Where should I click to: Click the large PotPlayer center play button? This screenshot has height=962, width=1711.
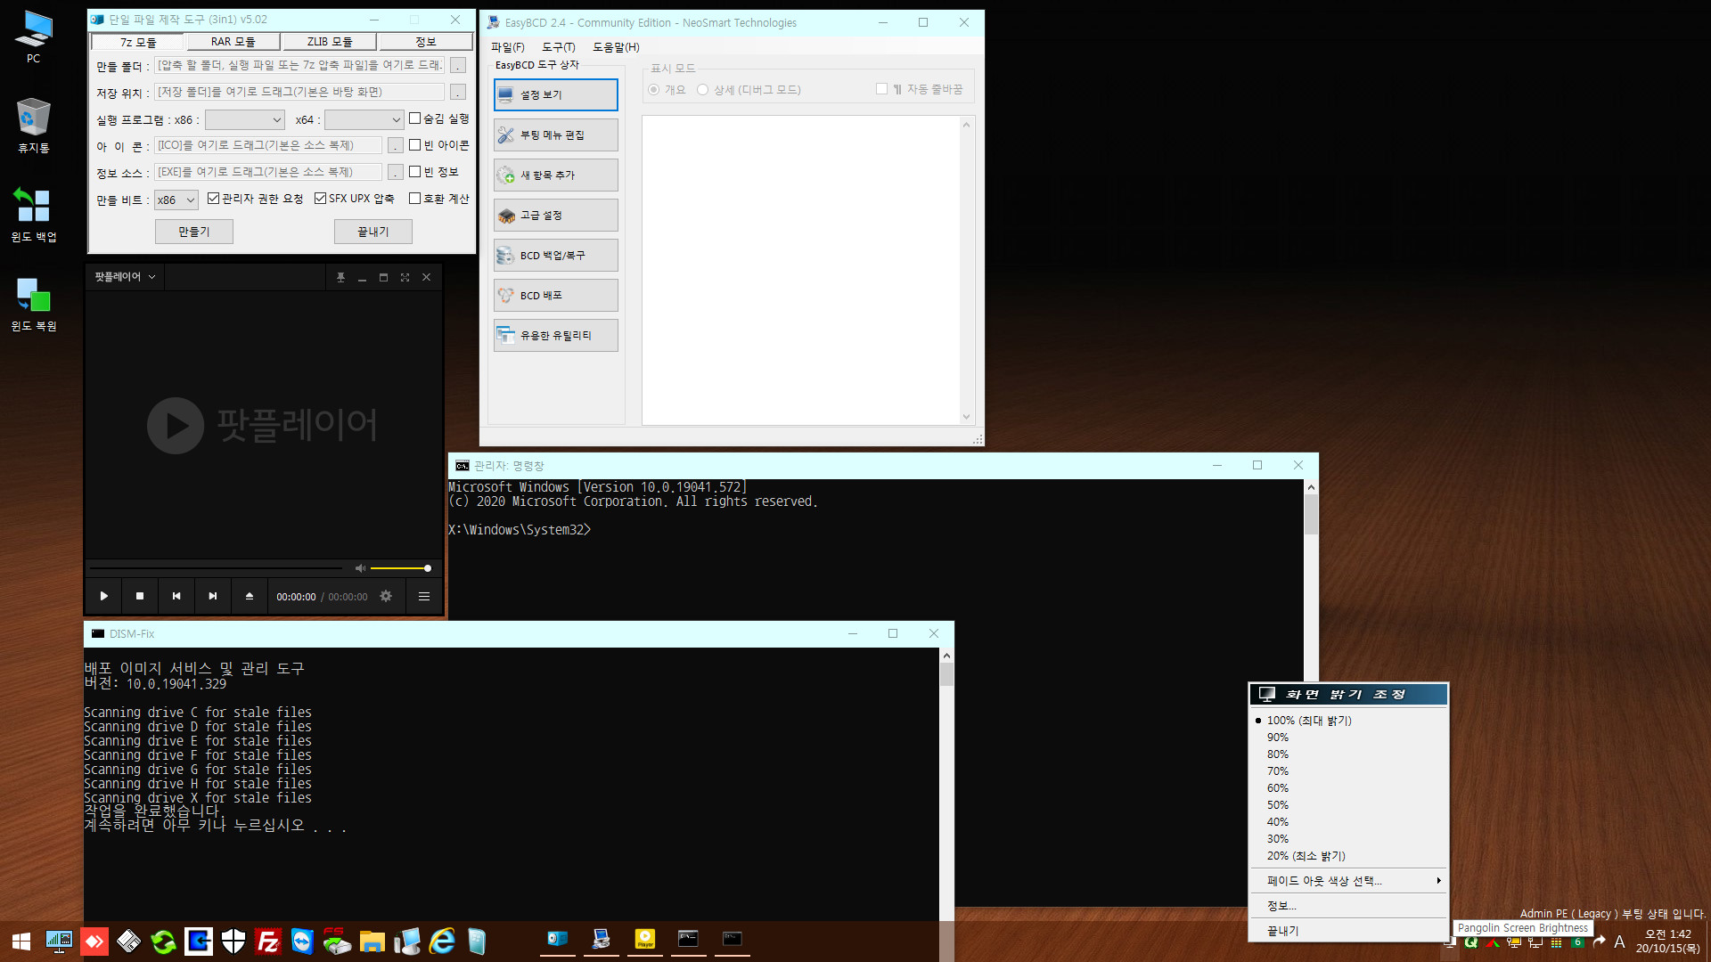[x=176, y=426]
